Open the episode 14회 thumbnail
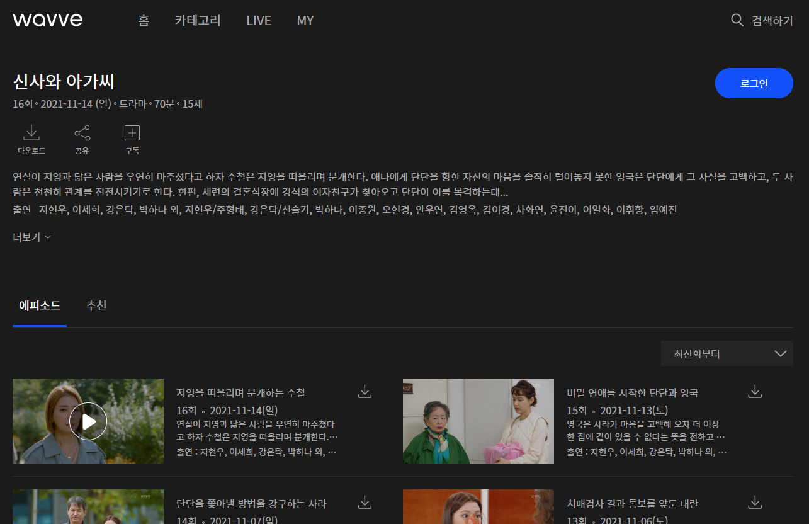This screenshot has height=524, width=809. click(88, 506)
